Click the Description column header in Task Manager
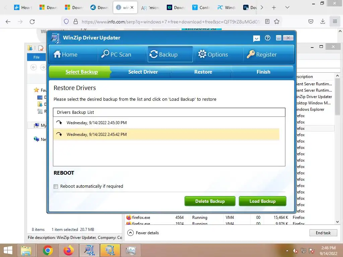343x257 pixels. pos(315,77)
